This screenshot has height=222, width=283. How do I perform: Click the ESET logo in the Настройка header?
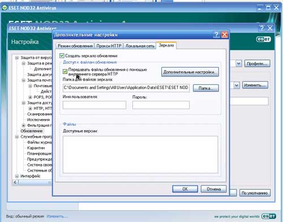click(x=264, y=39)
